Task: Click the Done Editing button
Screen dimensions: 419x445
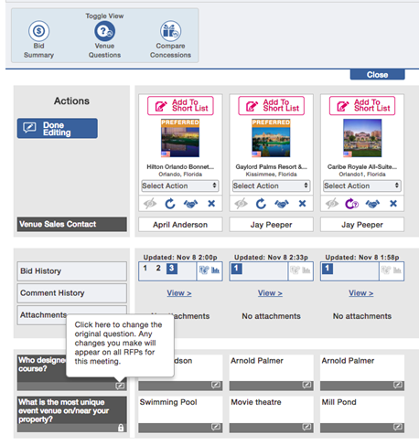Action: pos(58,129)
